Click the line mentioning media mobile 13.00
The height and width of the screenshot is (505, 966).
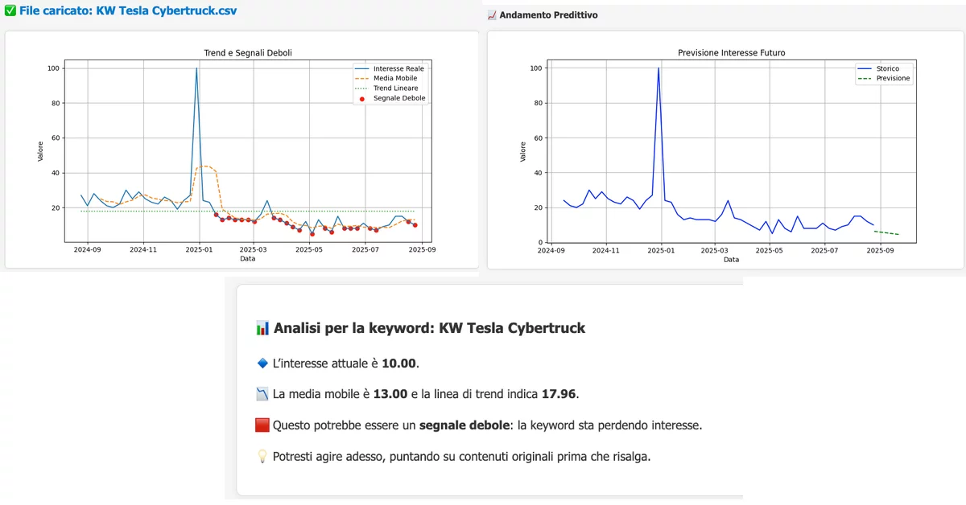tap(426, 394)
